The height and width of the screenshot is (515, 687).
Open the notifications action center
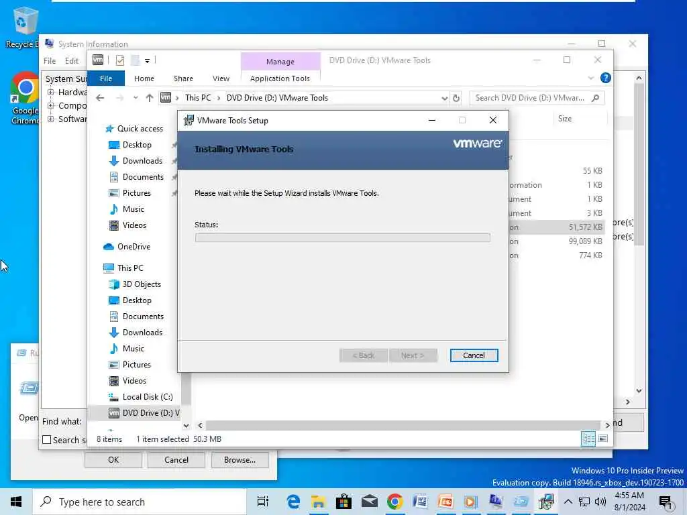click(666, 502)
